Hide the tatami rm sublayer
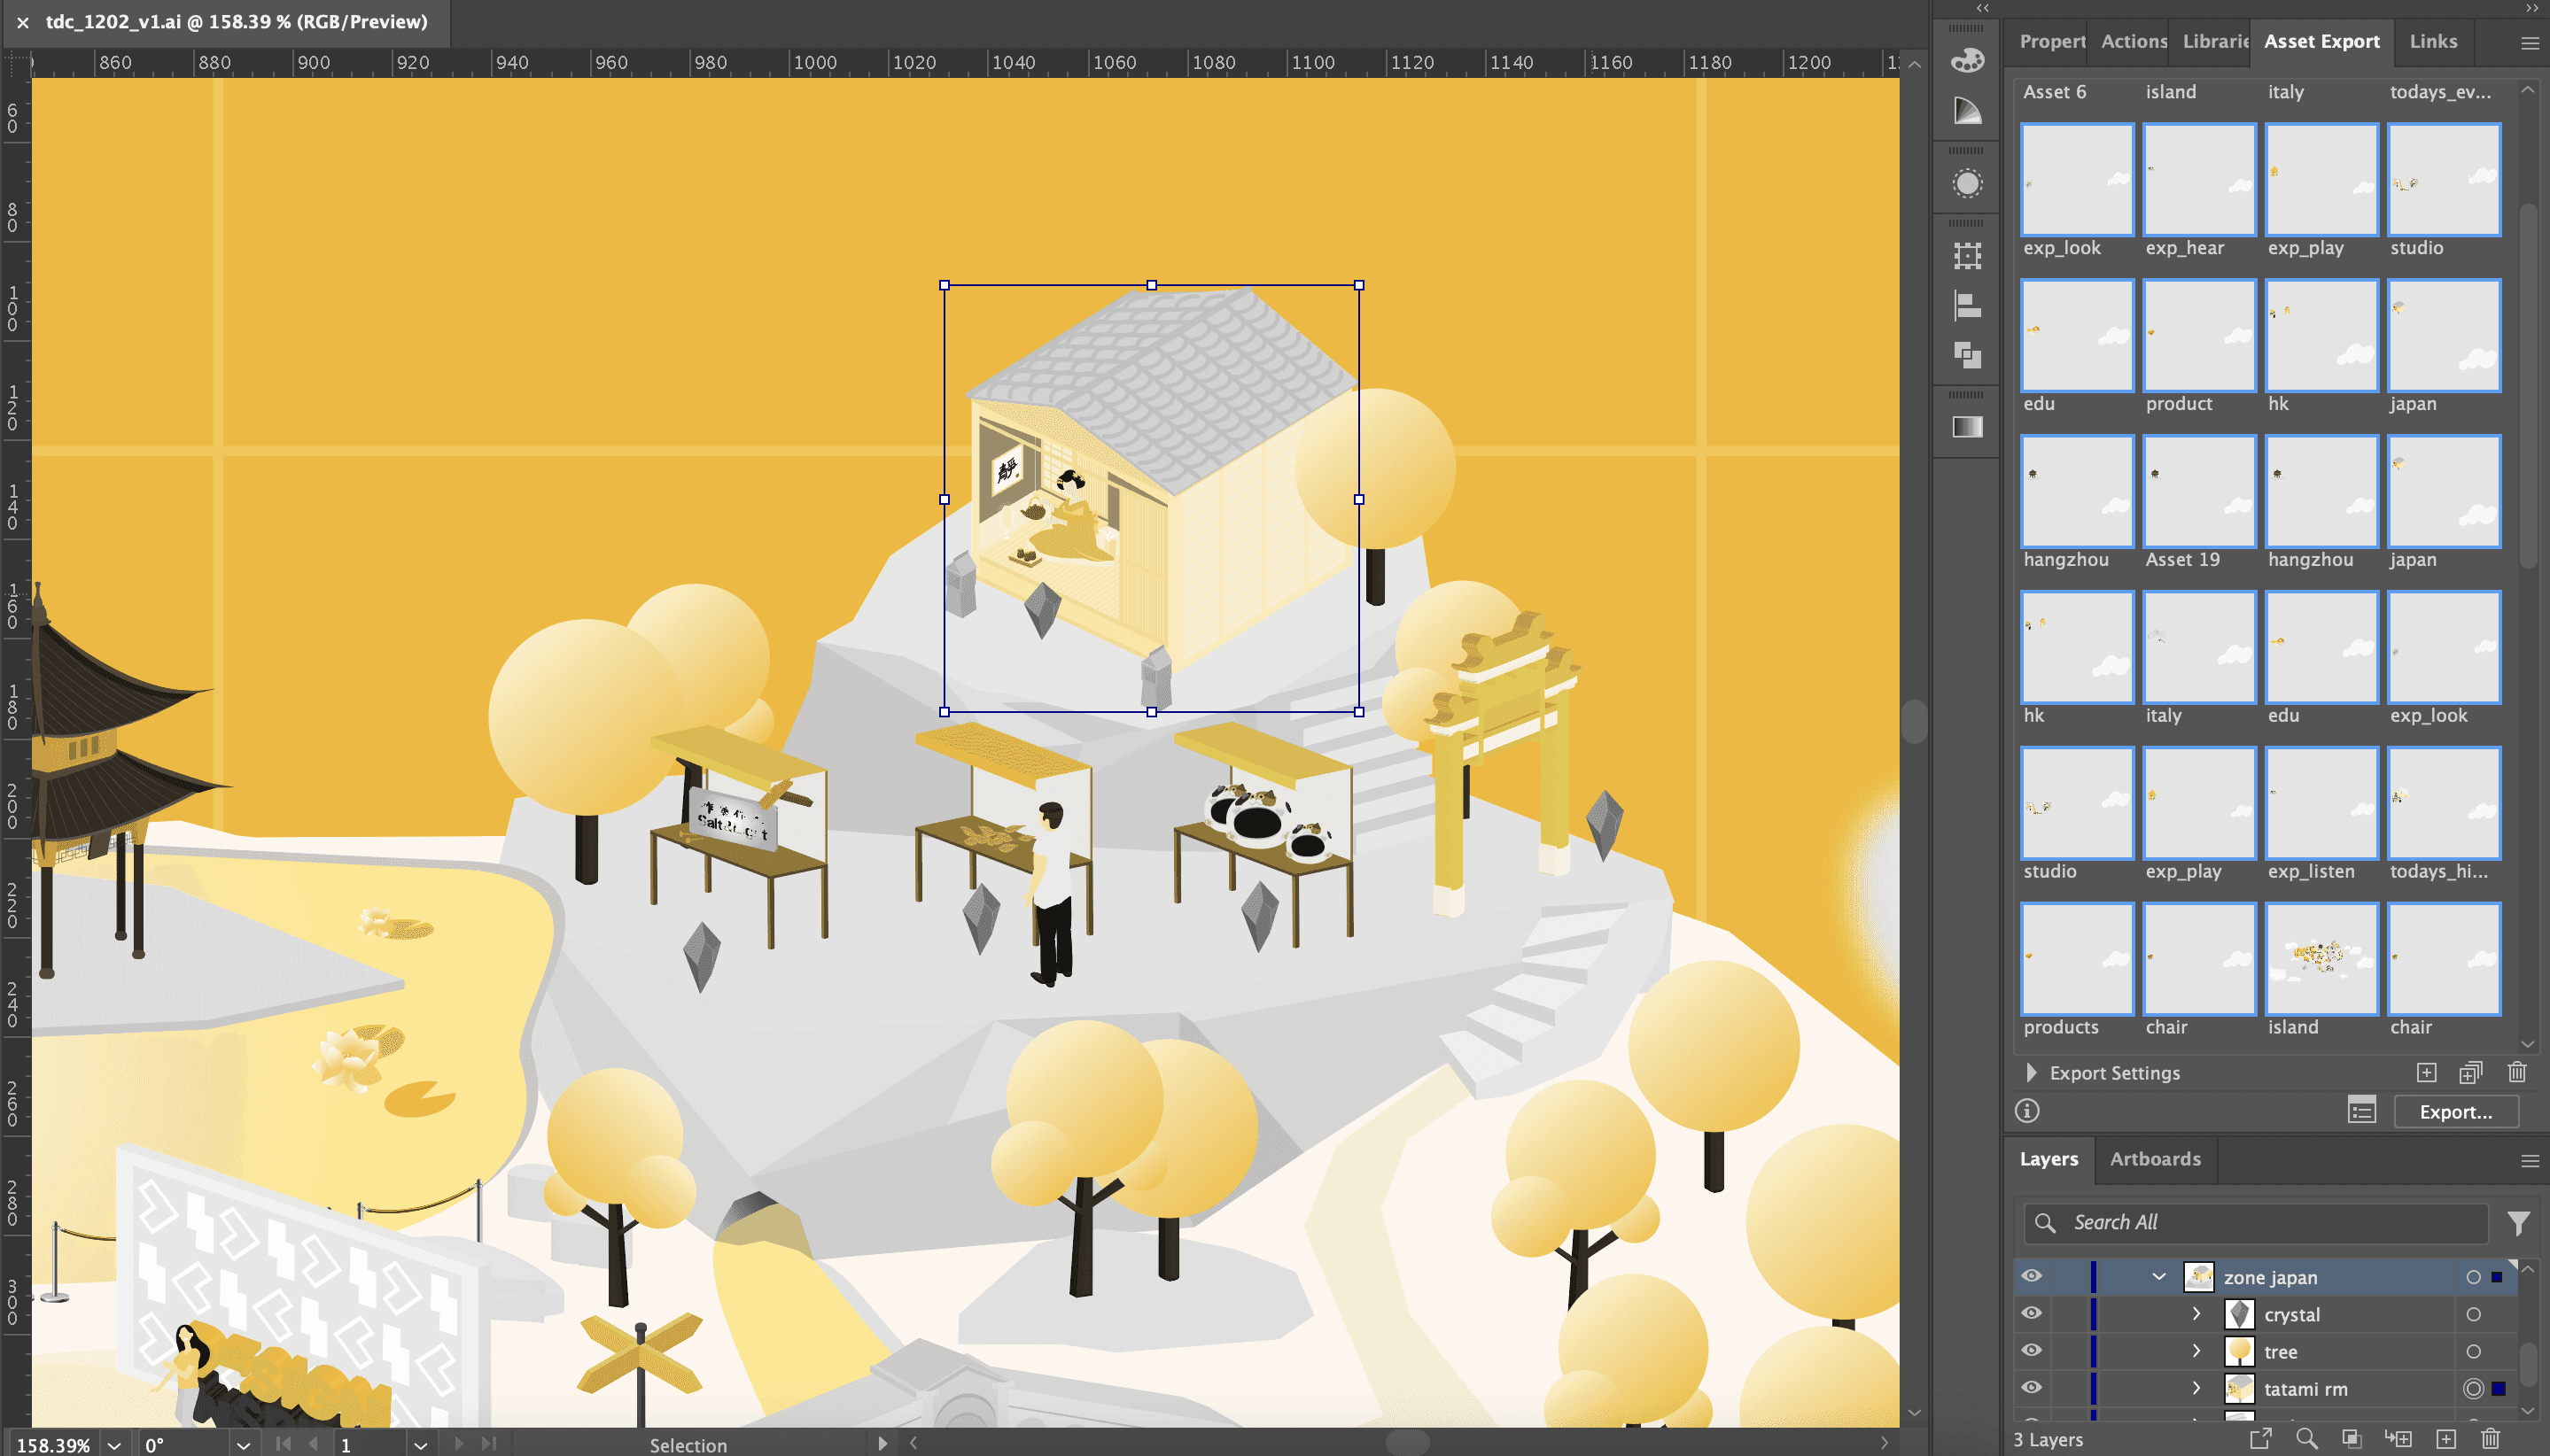The image size is (2550, 1456). (2032, 1388)
